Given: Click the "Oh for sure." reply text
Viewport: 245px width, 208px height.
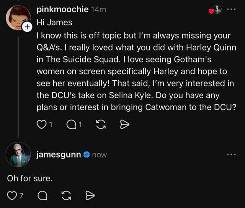Looking at the screenshot, I should click(30, 178).
